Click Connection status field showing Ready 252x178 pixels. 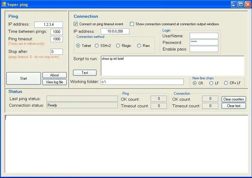coord(82,105)
